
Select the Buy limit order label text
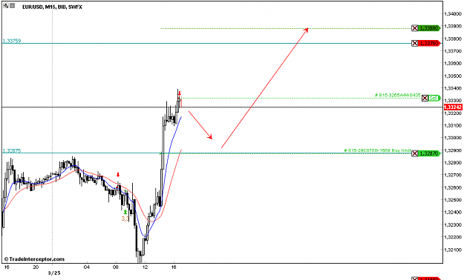point(378,150)
